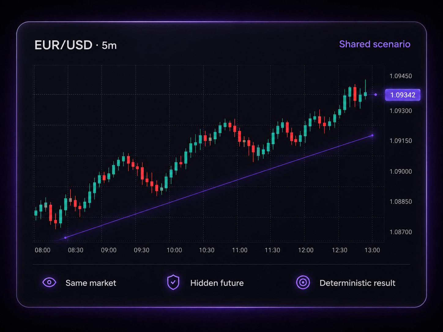Click the 12:00 time axis label
This screenshot has height=332, width=443.
point(306,250)
